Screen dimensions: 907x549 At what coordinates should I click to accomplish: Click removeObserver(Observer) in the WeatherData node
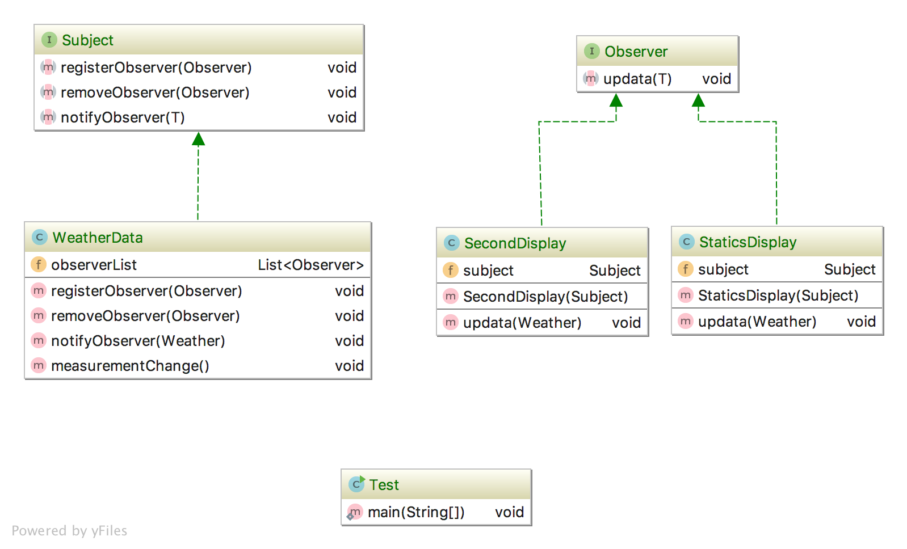pos(145,316)
